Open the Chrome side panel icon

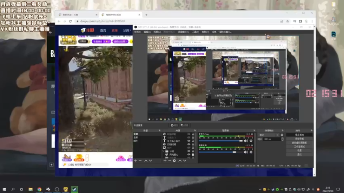coord(300,21)
